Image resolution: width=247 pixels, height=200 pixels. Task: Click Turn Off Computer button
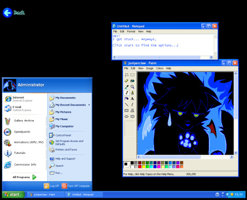tap(76, 186)
